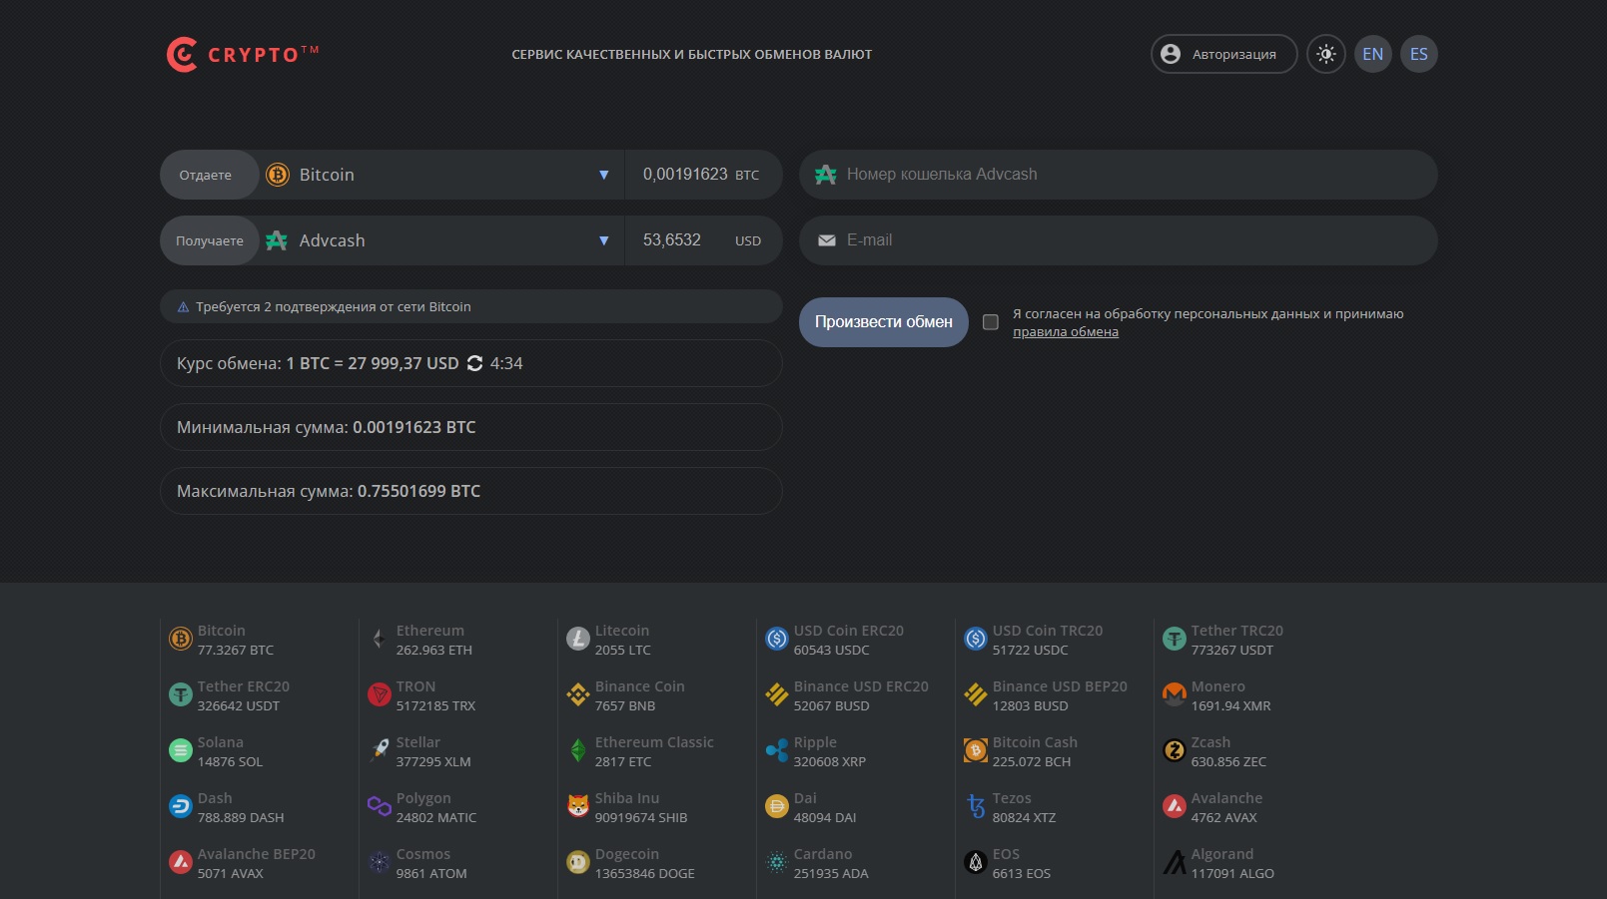Click the exchange rate refresh icon

click(474, 363)
